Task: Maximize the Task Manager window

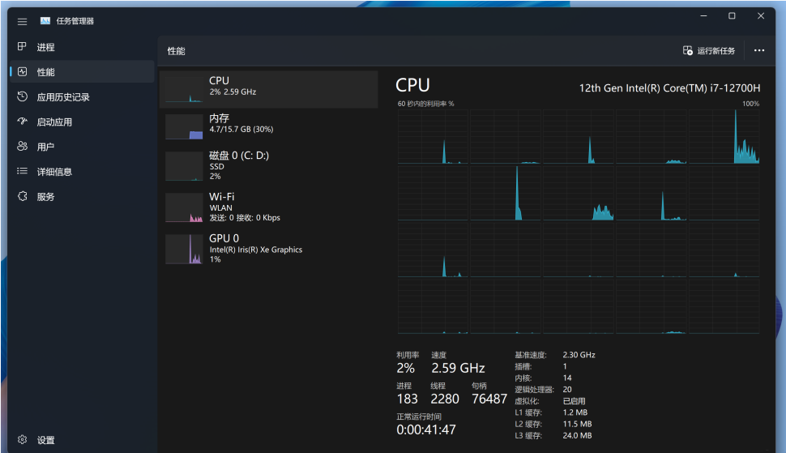Action: (x=732, y=16)
